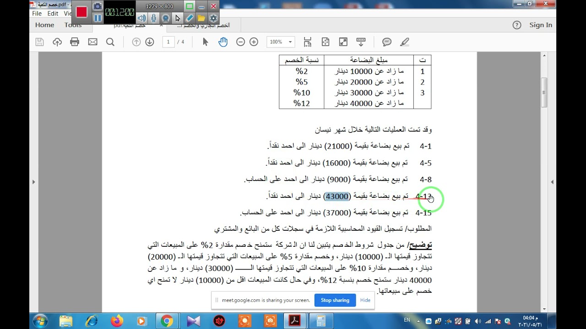Zoom out with the minus button

[240, 42]
